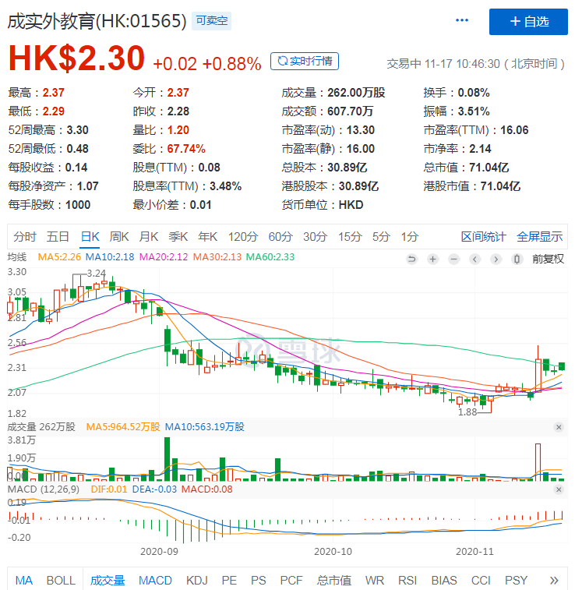Image resolution: width=575 pixels, height=590 pixels.
Task: Toggle the RSI indicator
Action: point(407,580)
